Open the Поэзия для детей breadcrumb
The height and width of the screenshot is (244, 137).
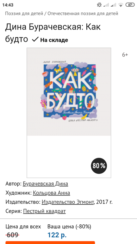[x=24, y=14]
